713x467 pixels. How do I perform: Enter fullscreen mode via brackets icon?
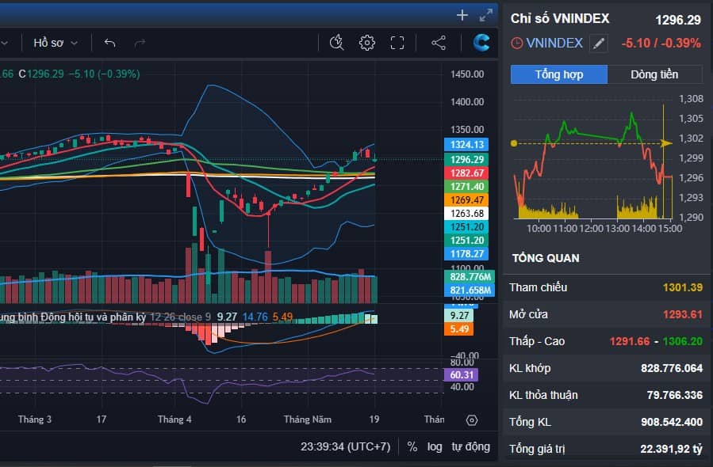pos(397,43)
